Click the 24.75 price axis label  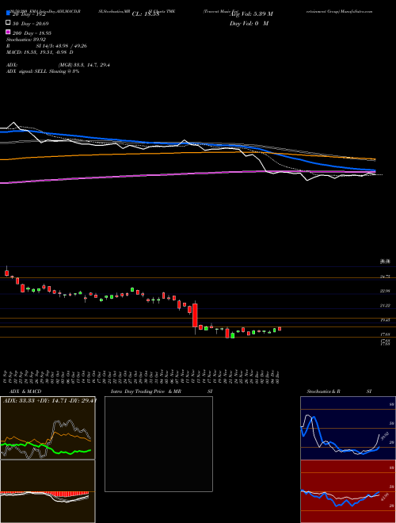pyautogui.click(x=385, y=277)
